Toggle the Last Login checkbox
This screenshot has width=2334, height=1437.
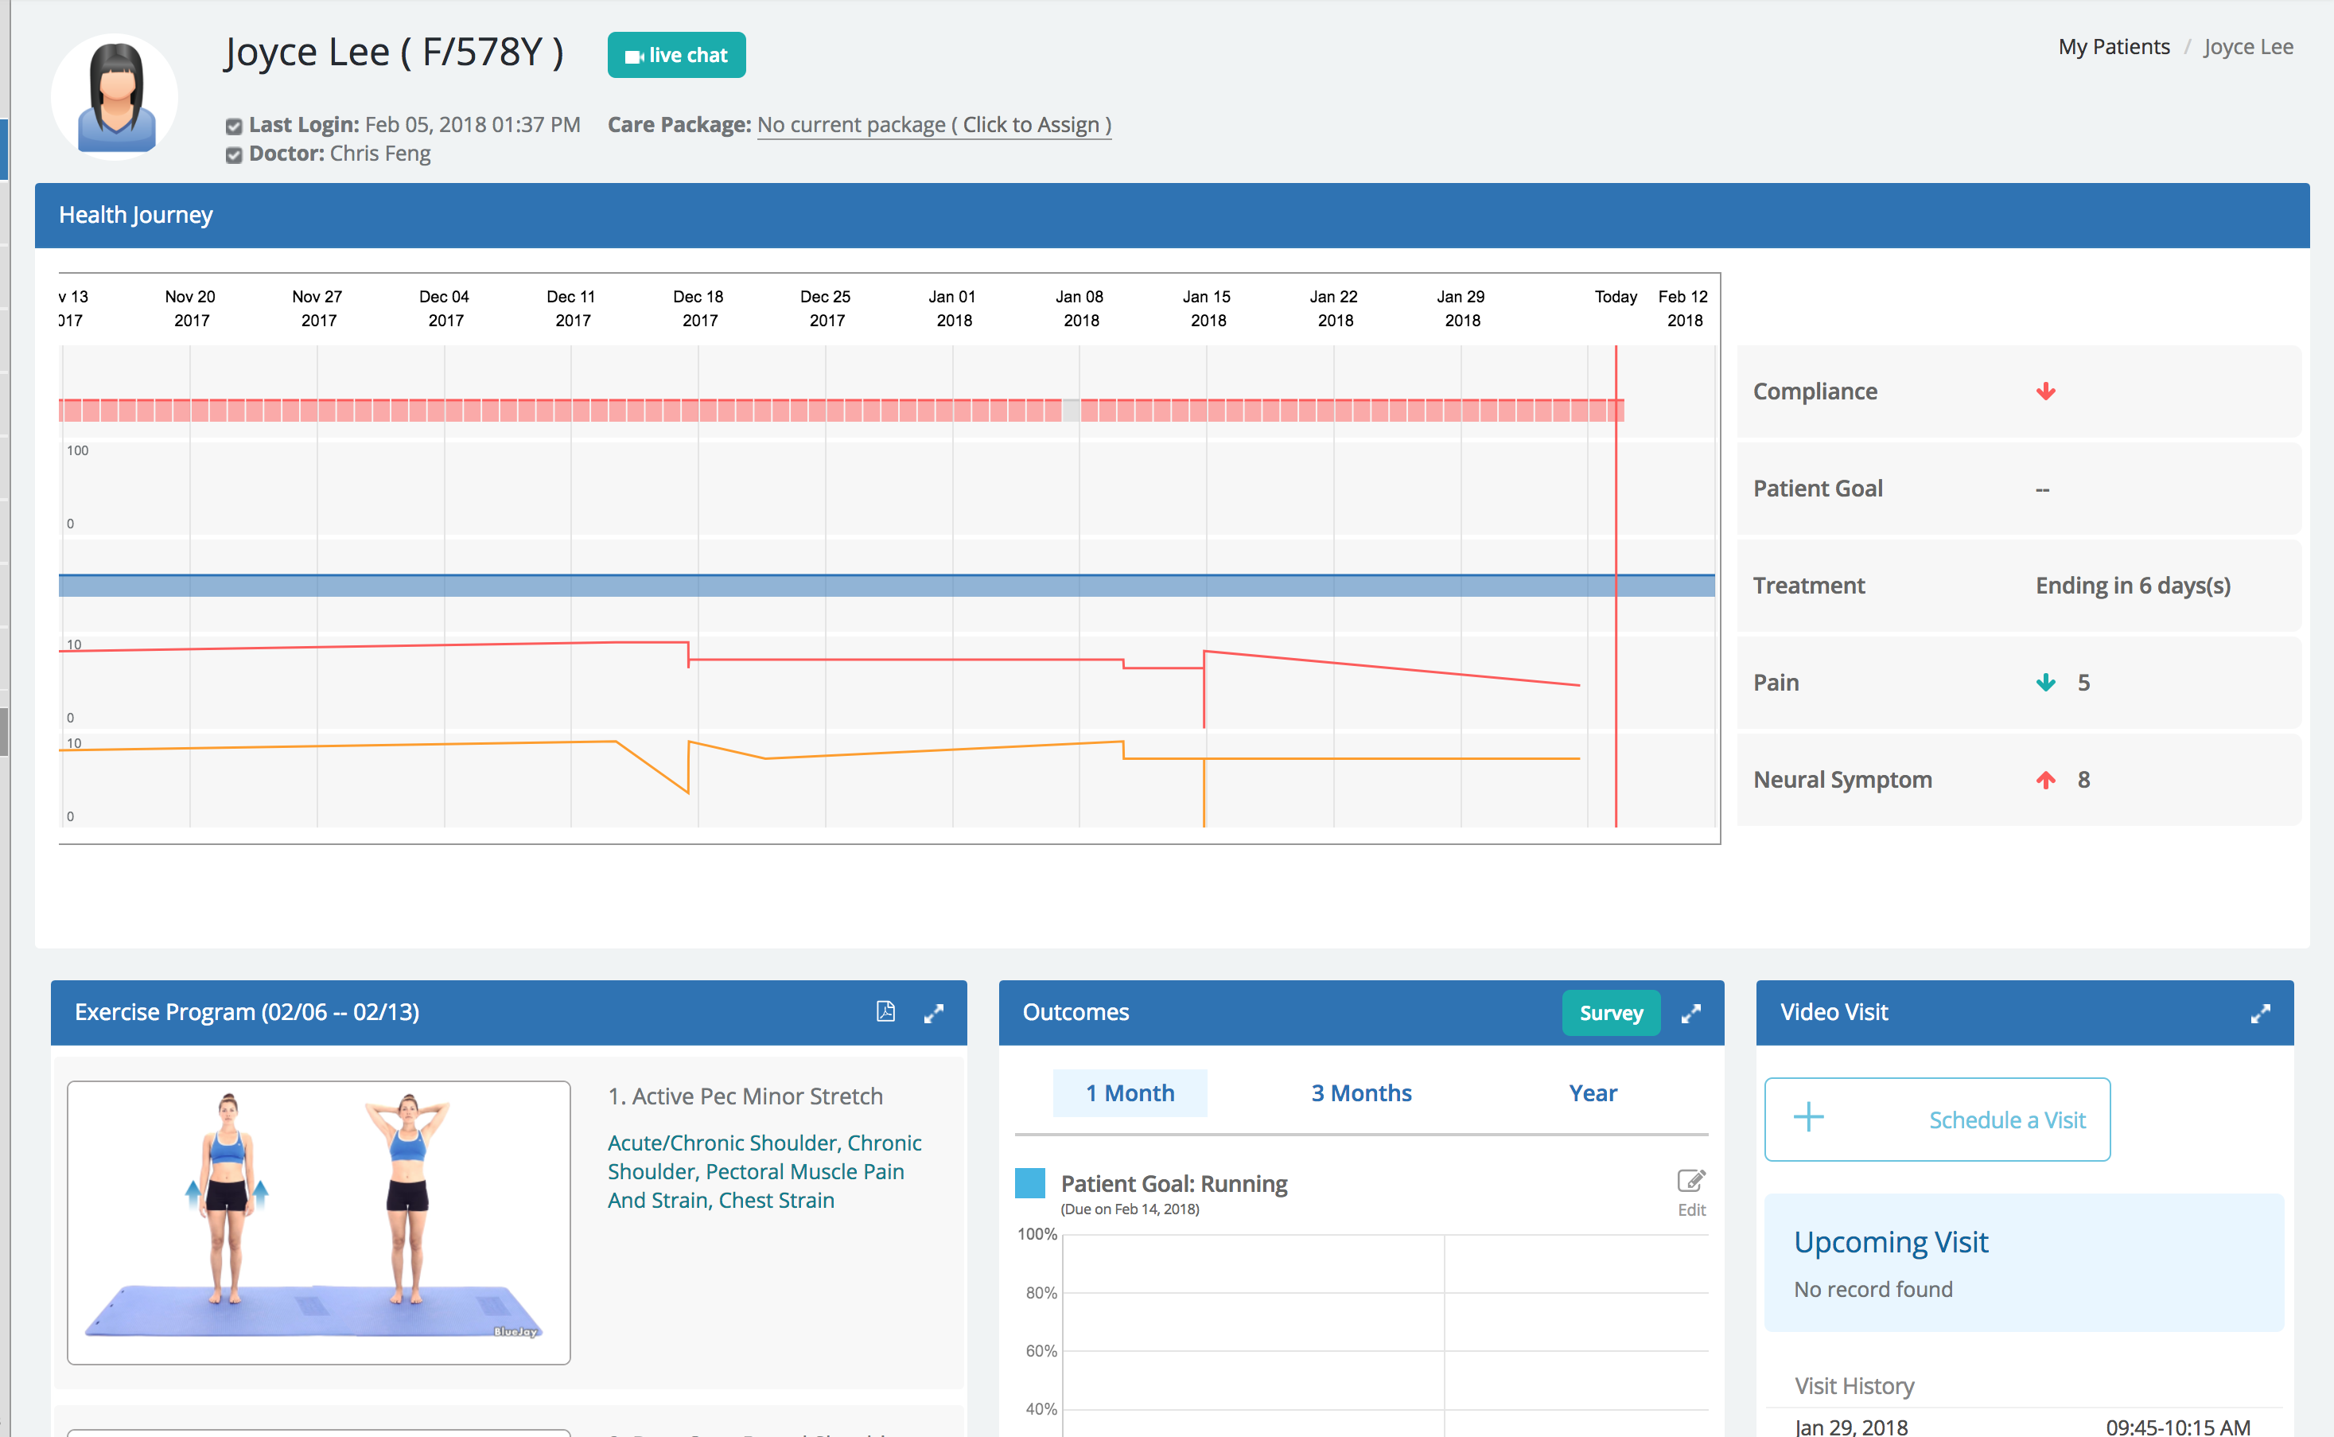tap(234, 127)
